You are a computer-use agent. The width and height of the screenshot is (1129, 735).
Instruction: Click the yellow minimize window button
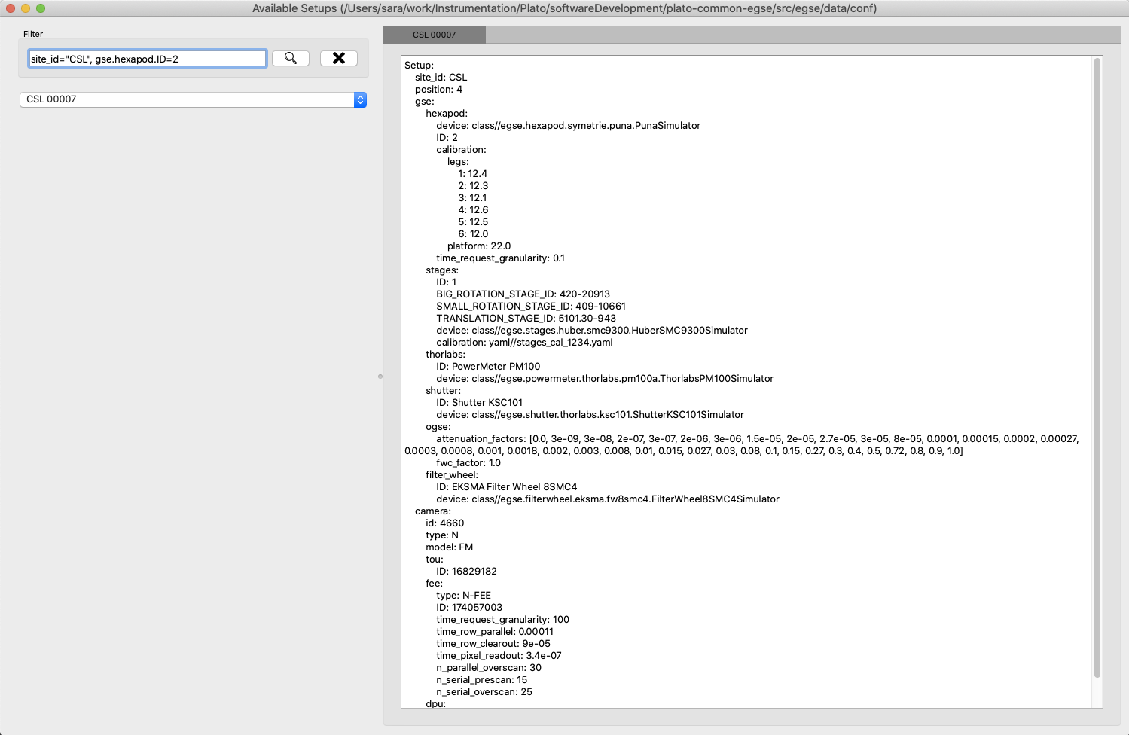[x=26, y=8]
